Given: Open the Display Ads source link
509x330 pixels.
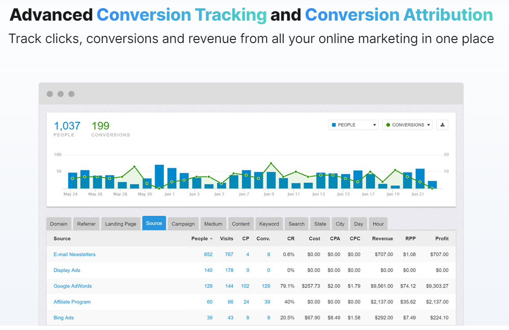Looking at the screenshot, I should coord(67,270).
